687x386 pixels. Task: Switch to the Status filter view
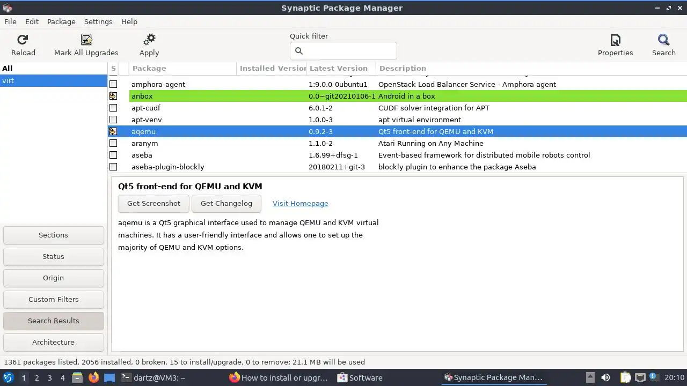[x=53, y=256]
